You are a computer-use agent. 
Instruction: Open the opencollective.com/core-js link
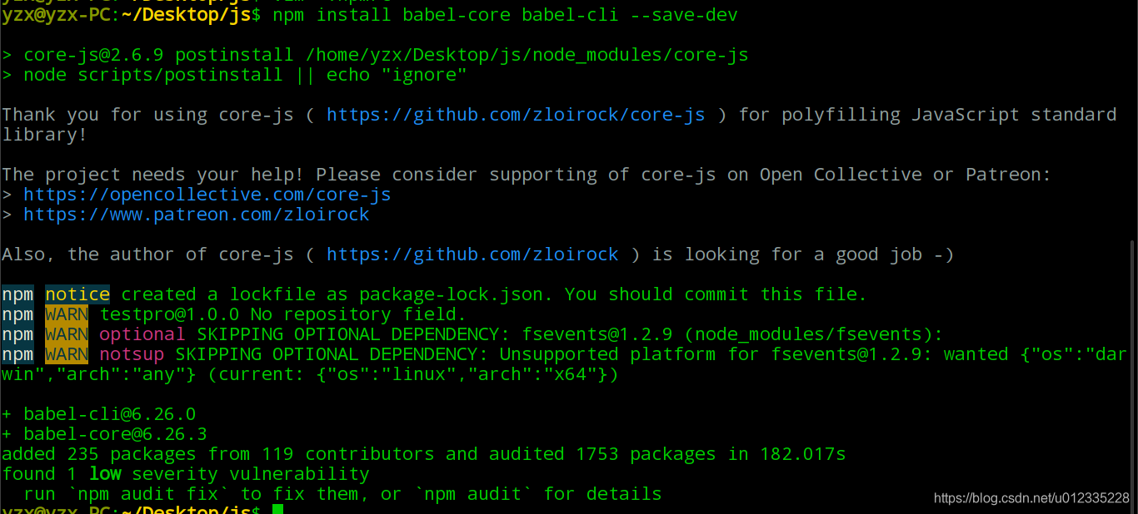[x=207, y=195]
